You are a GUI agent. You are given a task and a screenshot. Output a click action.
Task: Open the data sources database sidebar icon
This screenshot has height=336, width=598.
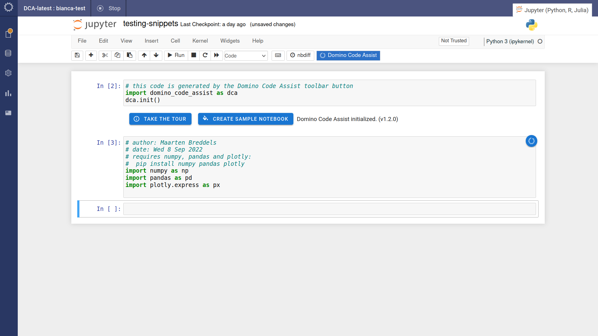pyautogui.click(x=8, y=53)
